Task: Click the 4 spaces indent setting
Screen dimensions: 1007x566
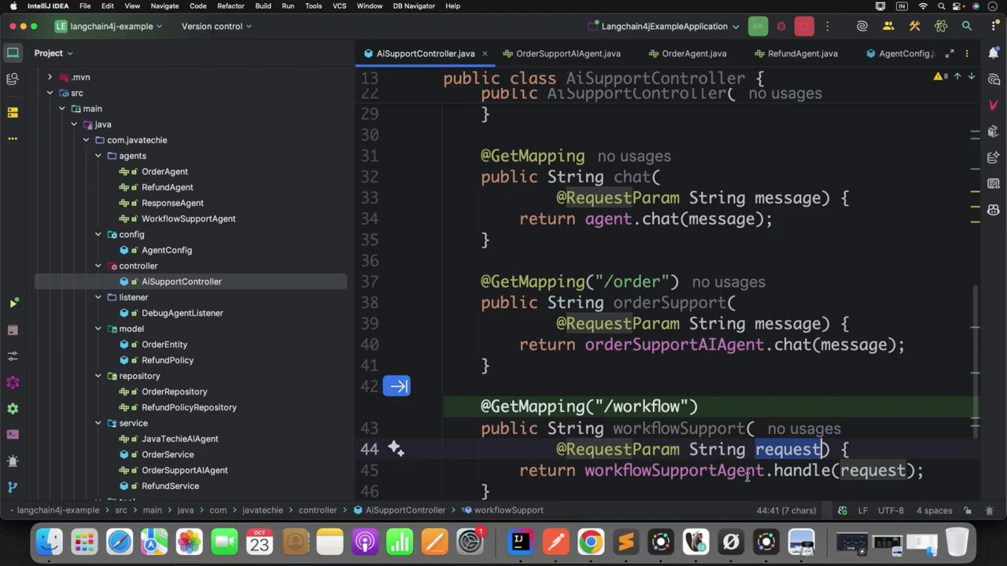Action: tap(935, 510)
